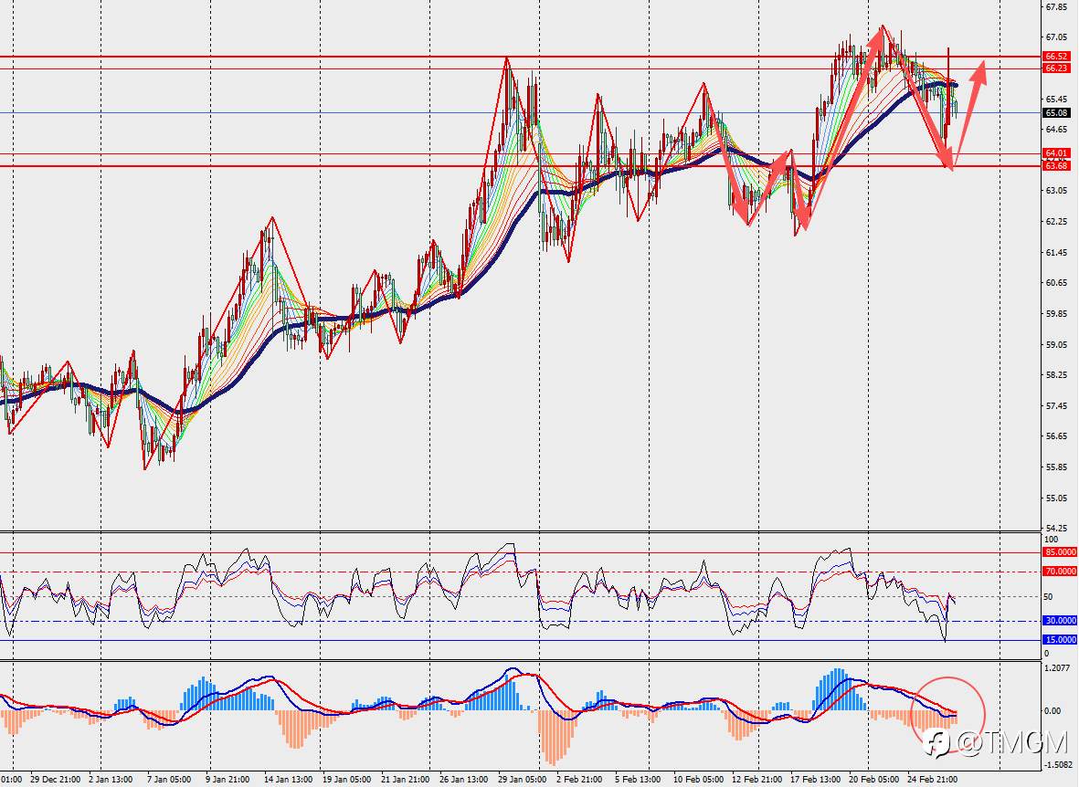
Task: Select the 66.23 resistance price tag
Action: click(x=1056, y=68)
